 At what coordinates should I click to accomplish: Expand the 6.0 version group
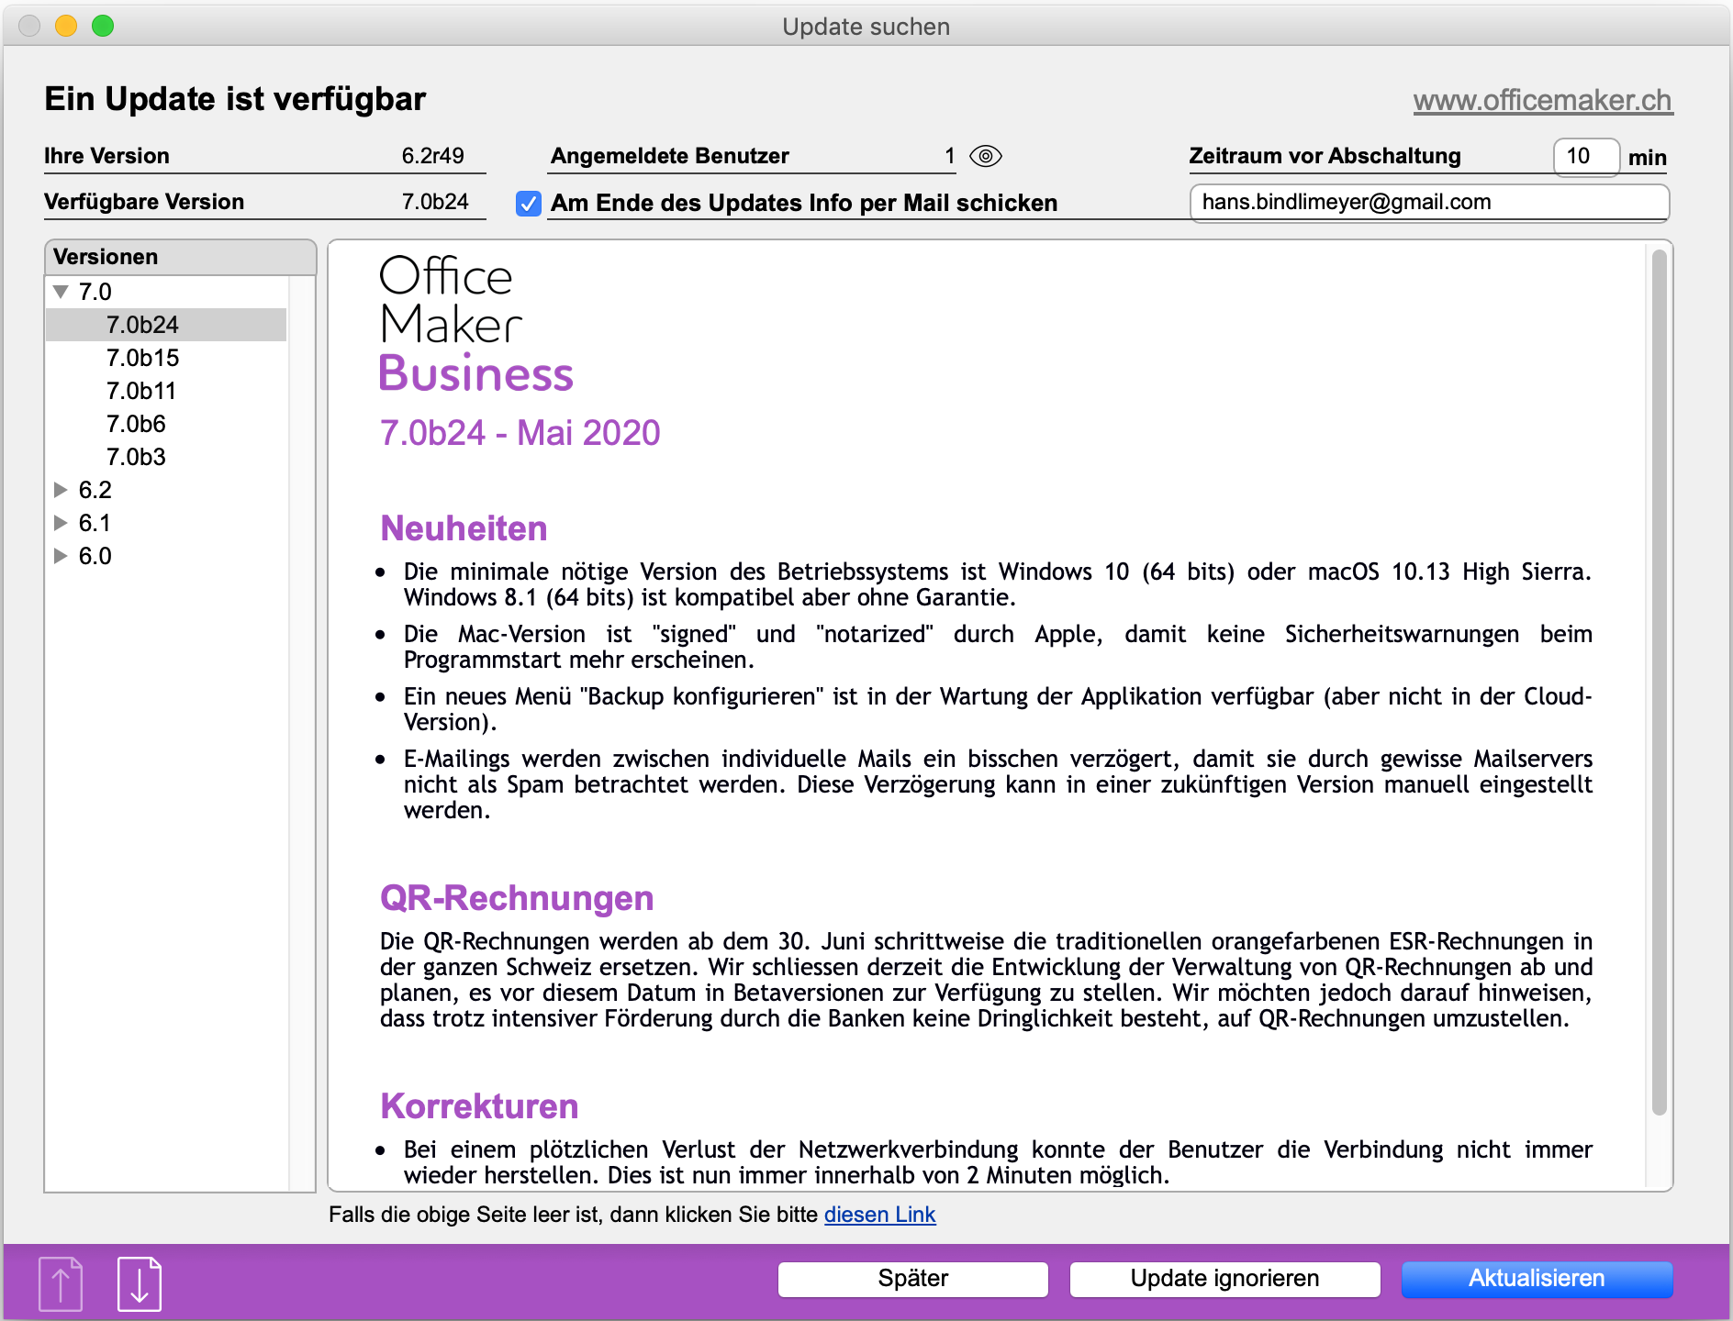pyautogui.click(x=61, y=556)
